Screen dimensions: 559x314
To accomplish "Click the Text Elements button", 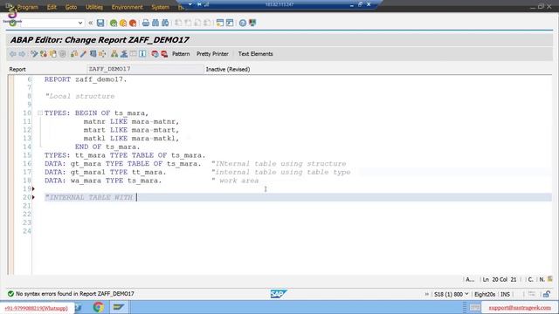I will 255,54.
